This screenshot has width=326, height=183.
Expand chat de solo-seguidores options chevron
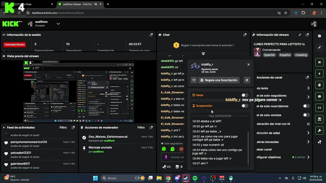[308, 97]
